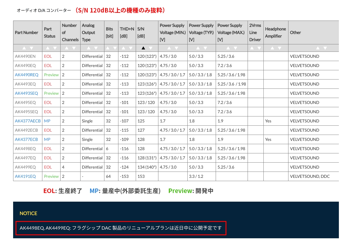
Task: Click the NOTICE heading
Action: pos(29,213)
